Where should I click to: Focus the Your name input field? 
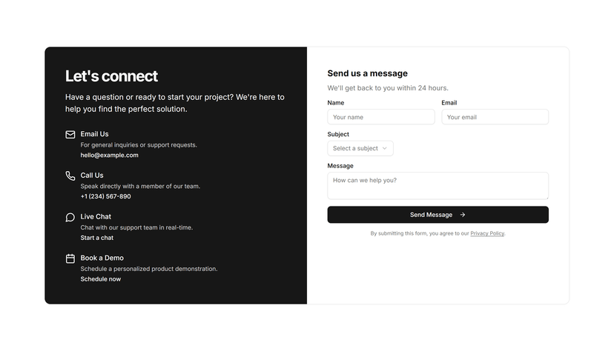point(381,117)
